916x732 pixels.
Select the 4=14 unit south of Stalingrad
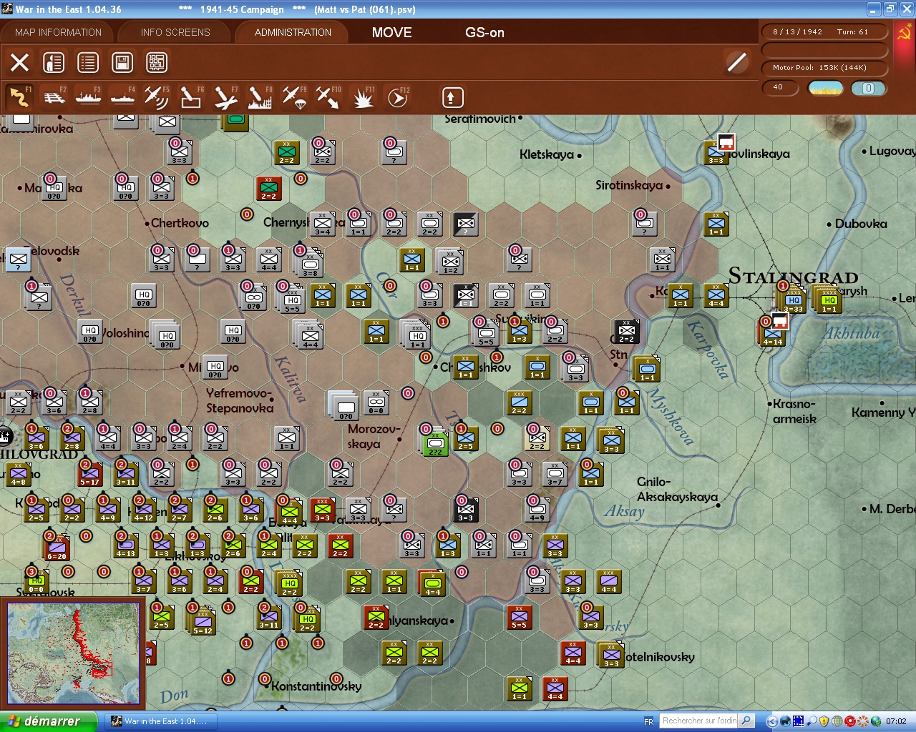point(773,334)
